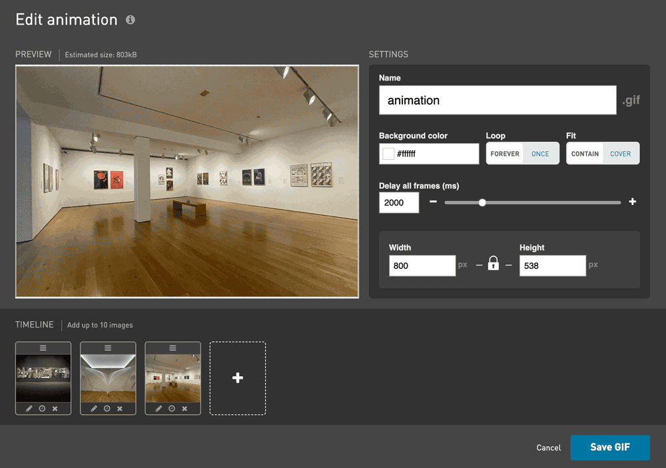Grab the reorder handle on first timeline frame
The image size is (666, 468).
click(x=43, y=348)
